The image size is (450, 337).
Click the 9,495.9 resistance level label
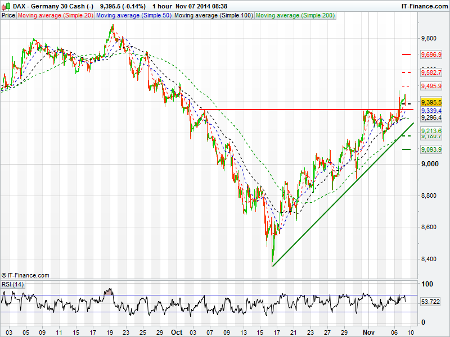point(431,86)
